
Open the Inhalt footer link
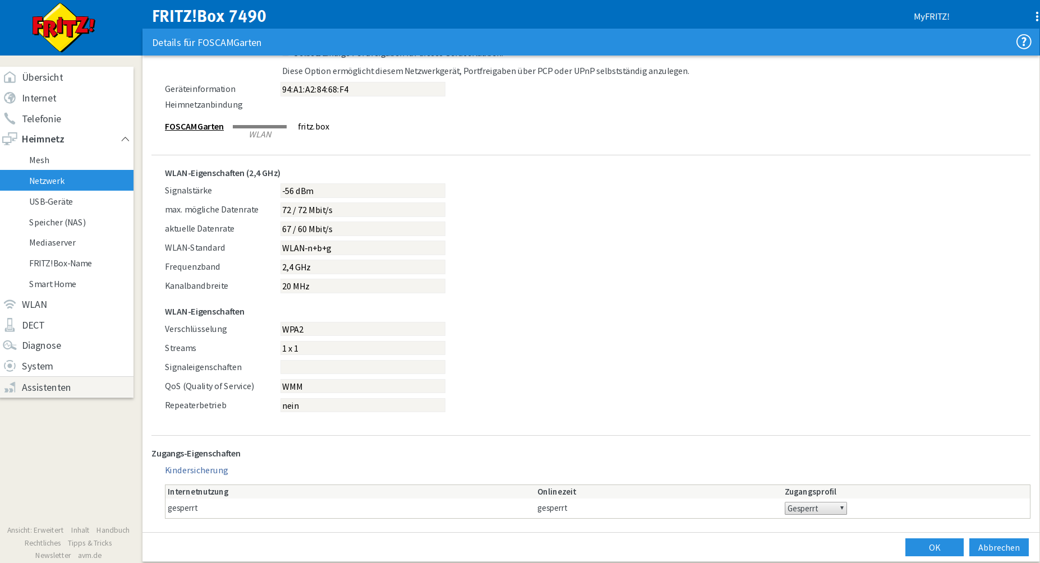click(x=80, y=530)
